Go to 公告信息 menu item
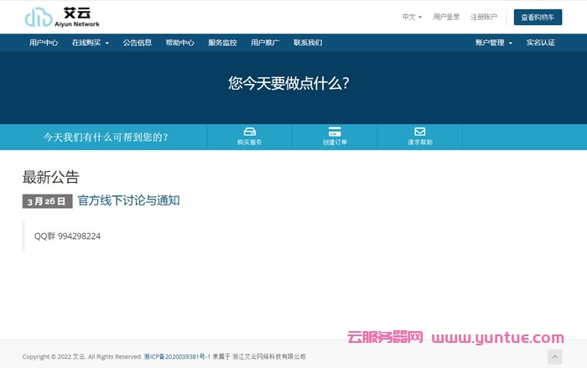Screen dimensions: 587x368 pos(138,43)
